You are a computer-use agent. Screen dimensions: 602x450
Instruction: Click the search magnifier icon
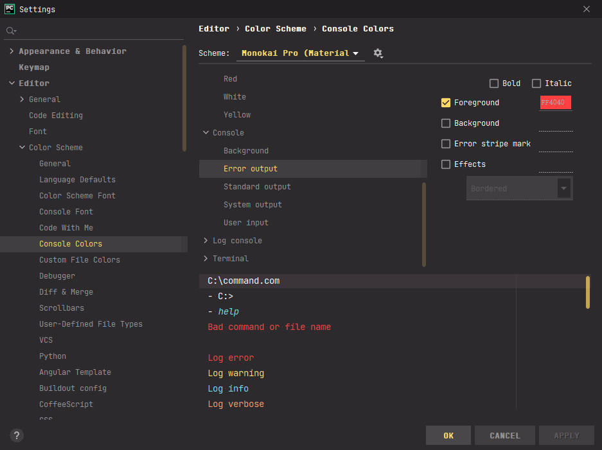point(11,31)
